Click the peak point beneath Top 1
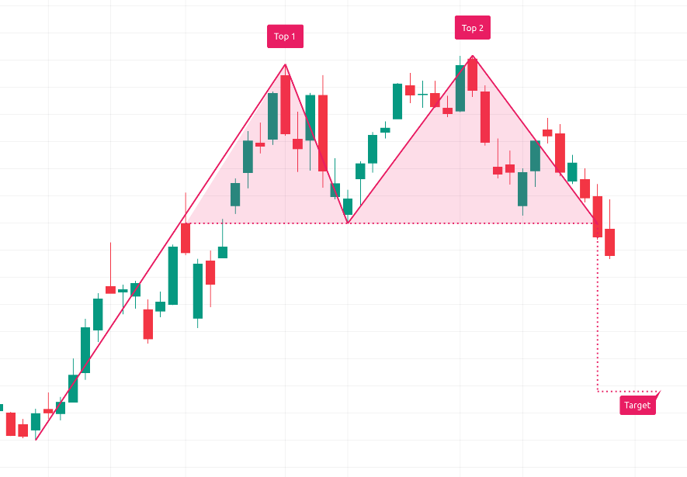This screenshot has width=687, height=477. tap(285, 65)
